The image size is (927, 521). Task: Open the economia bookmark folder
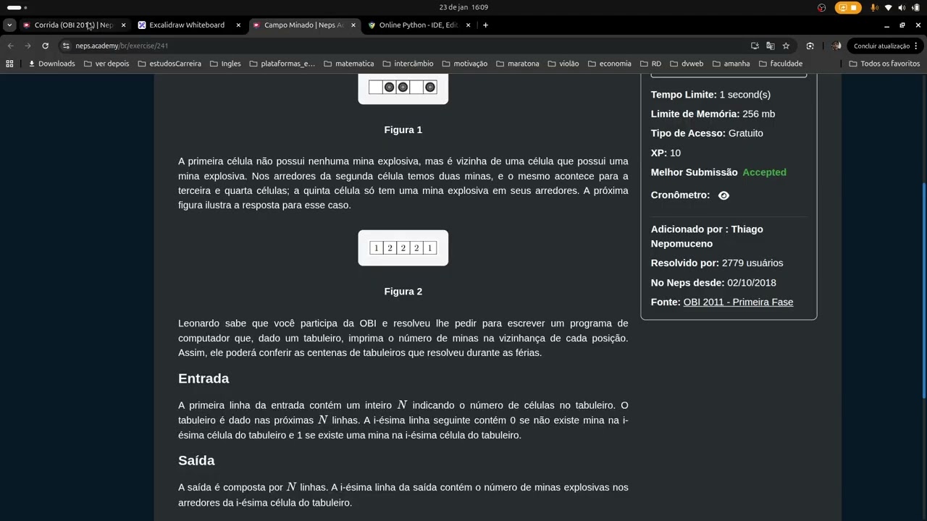pos(609,64)
